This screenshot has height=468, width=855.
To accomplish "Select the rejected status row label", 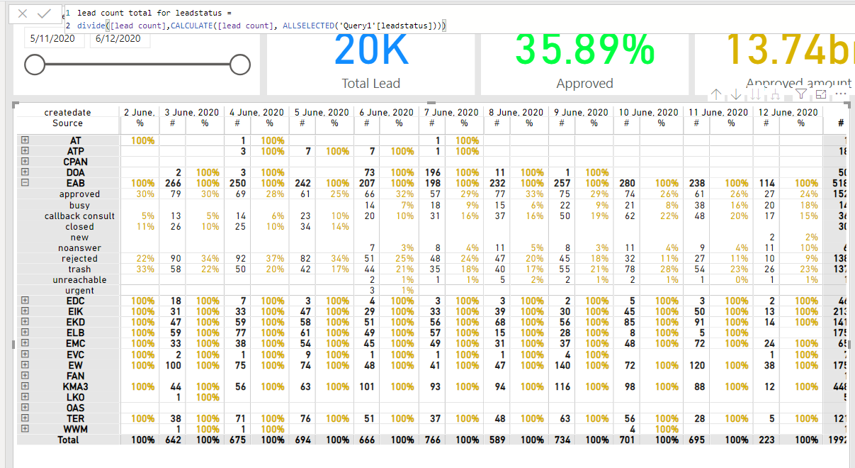I will [x=79, y=259].
